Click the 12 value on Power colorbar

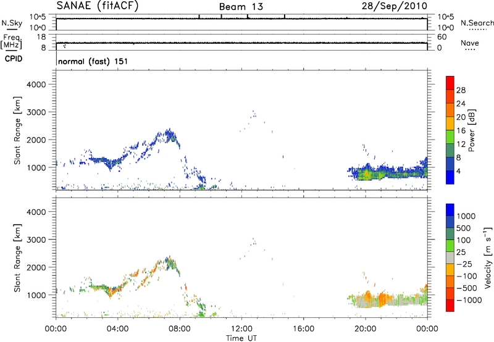[461, 144]
